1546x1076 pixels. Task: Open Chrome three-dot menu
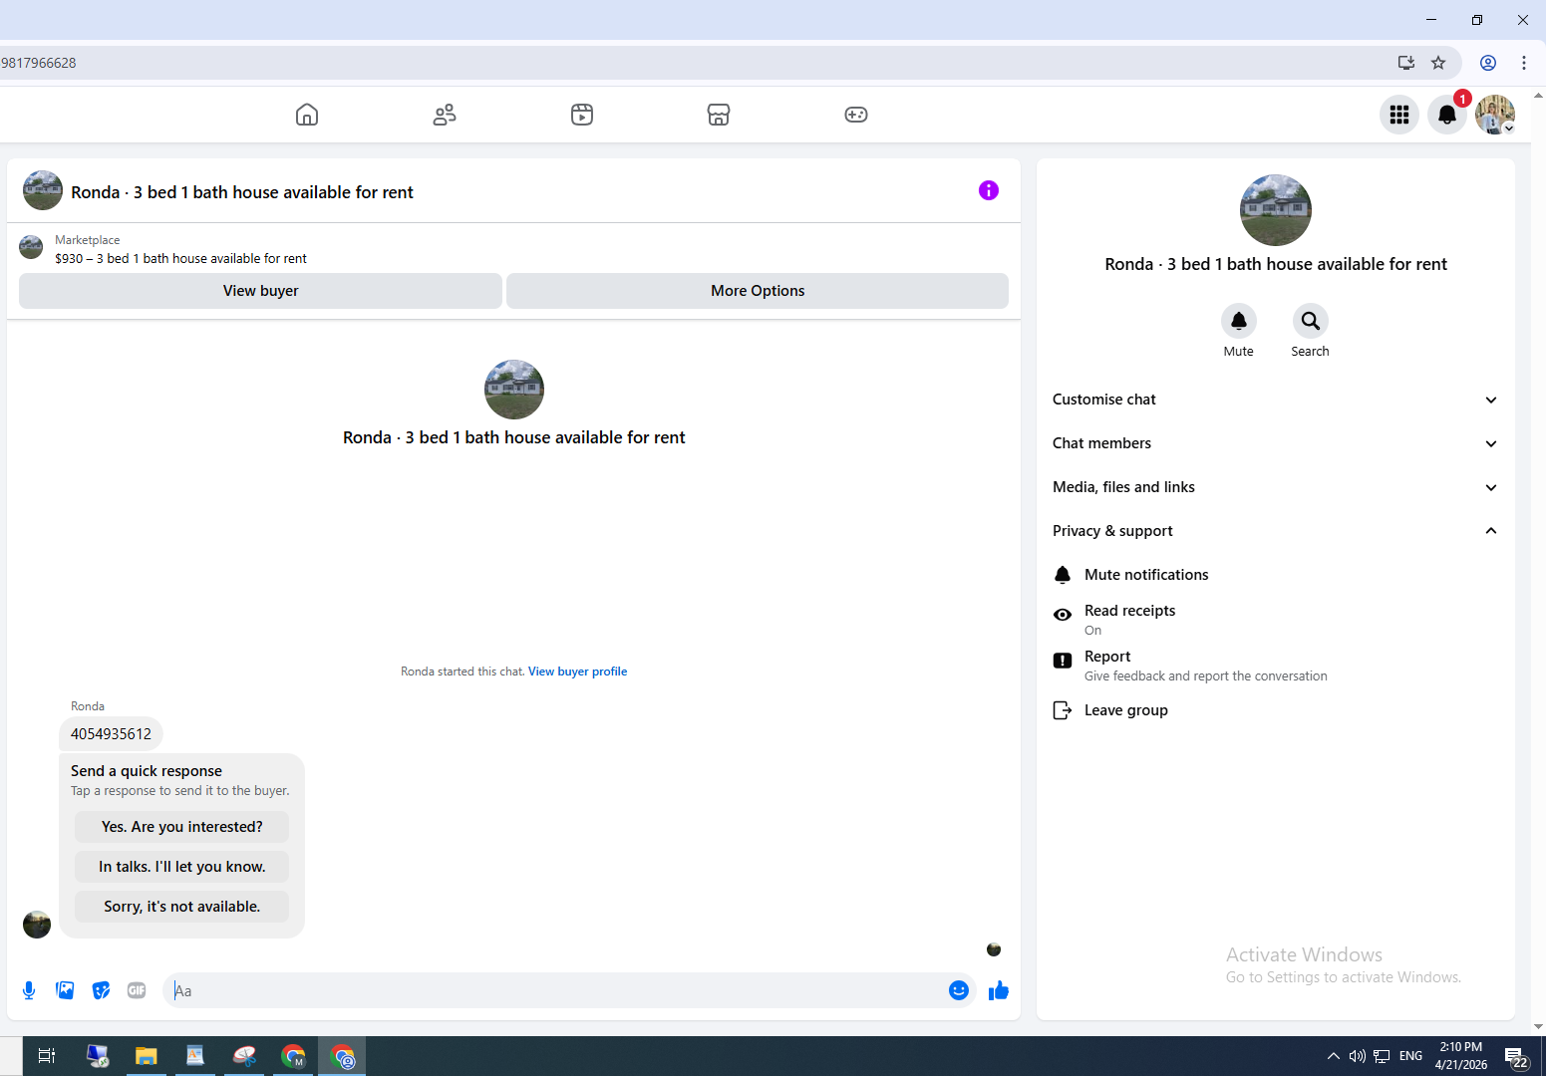pyautogui.click(x=1524, y=63)
